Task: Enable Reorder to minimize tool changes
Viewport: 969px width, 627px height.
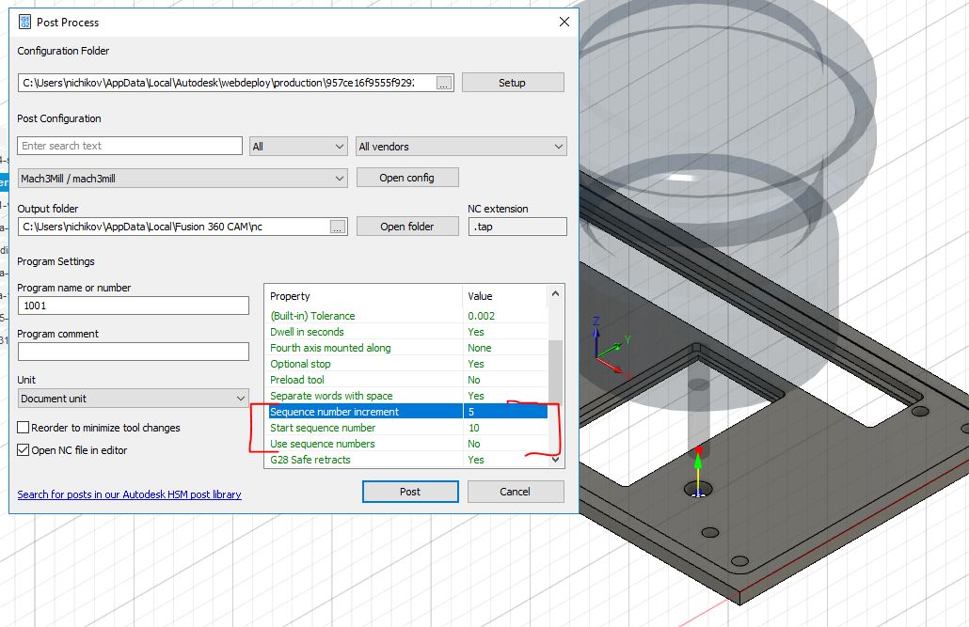Action: (x=24, y=428)
